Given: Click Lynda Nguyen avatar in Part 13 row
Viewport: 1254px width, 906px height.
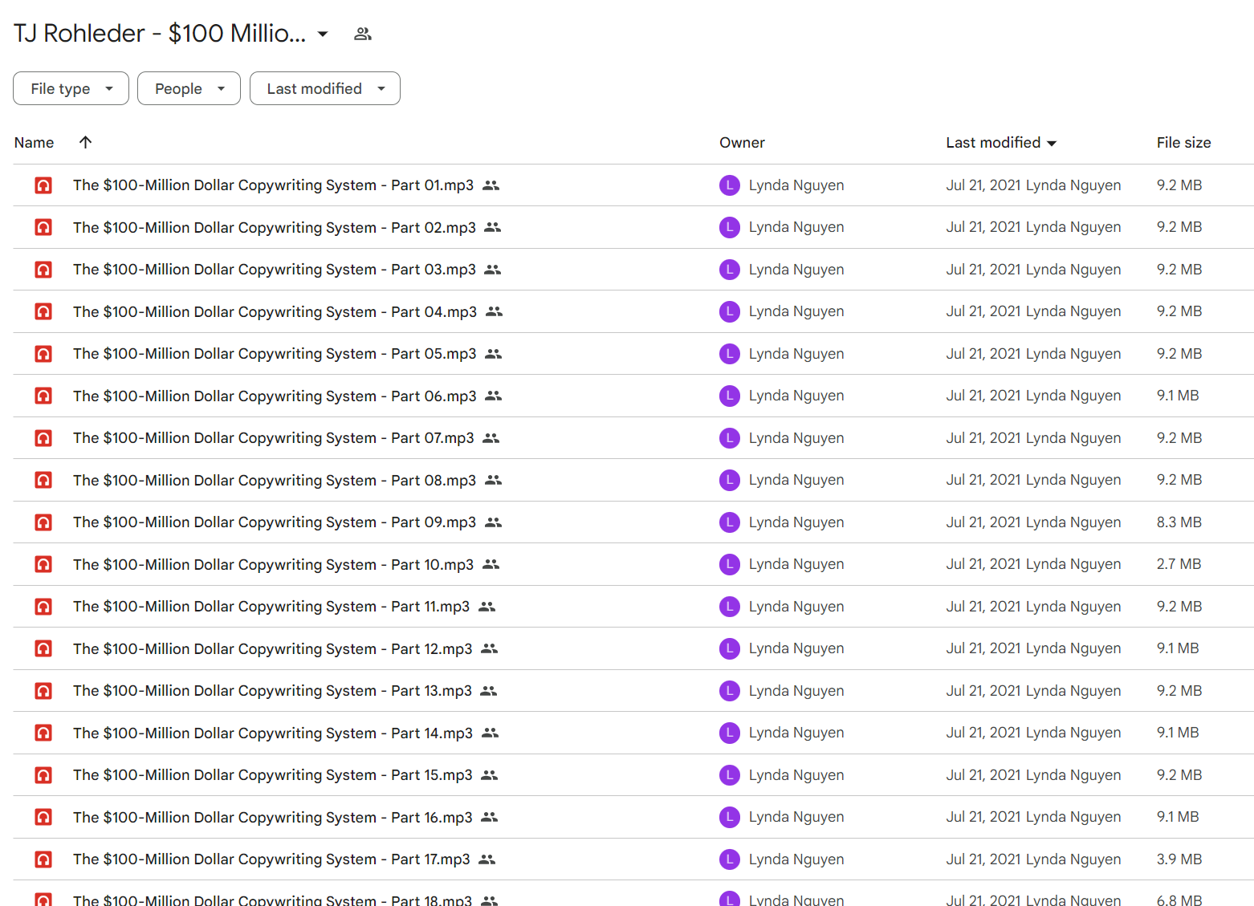Looking at the screenshot, I should (x=730, y=691).
